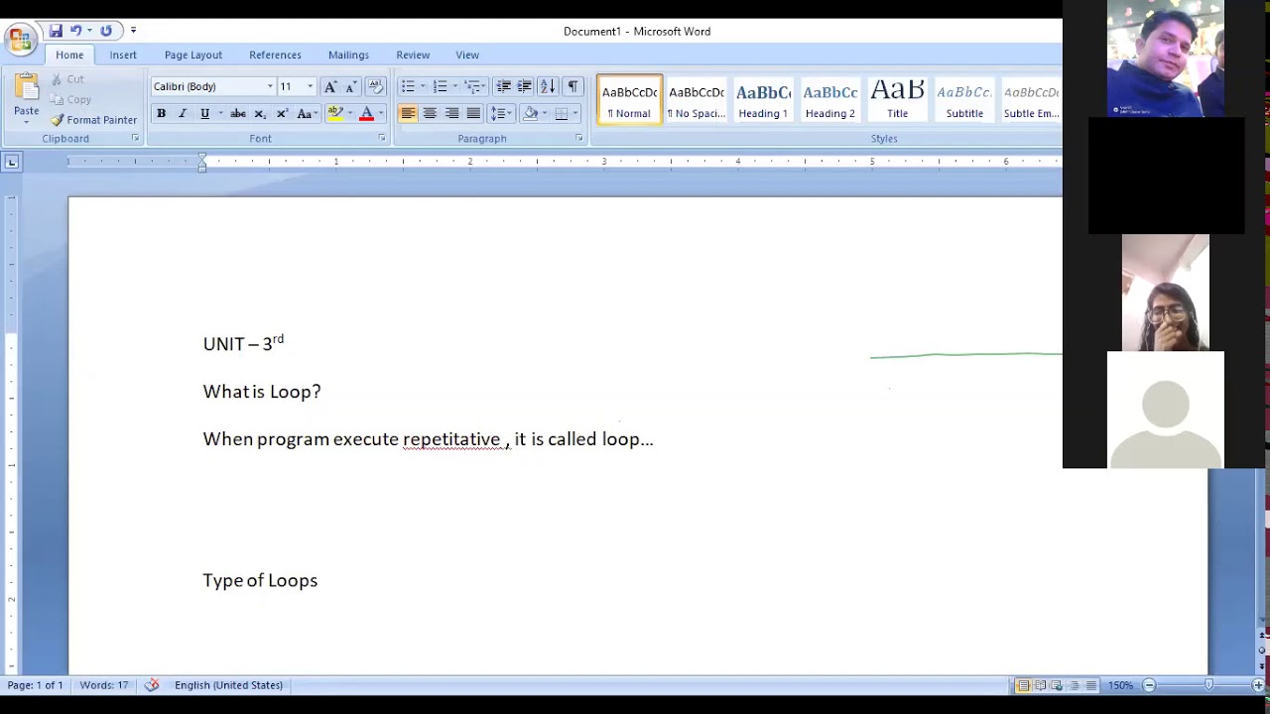
Task: Click the zoom slider handle
Action: point(1208,685)
